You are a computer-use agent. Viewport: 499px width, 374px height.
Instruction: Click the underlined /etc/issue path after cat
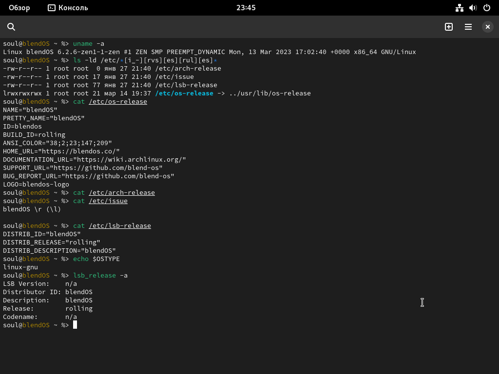108,201
